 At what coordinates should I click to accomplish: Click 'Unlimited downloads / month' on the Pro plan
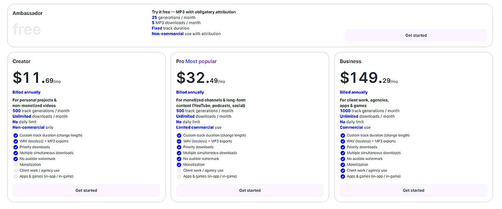tap(204, 116)
